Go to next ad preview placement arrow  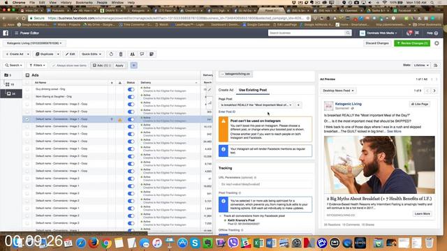[434, 91]
